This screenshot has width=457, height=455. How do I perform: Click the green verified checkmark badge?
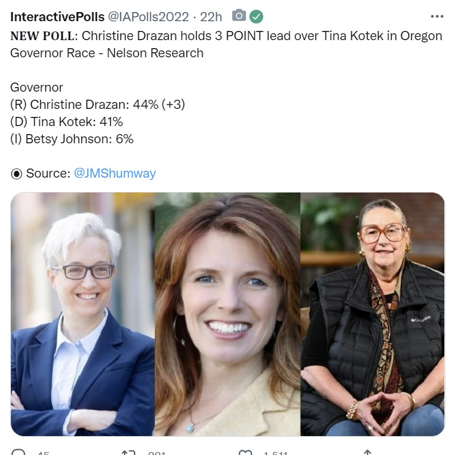(x=256, y=17)
